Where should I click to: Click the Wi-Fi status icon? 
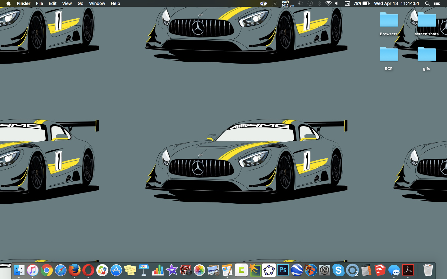(x=328, y=3)
